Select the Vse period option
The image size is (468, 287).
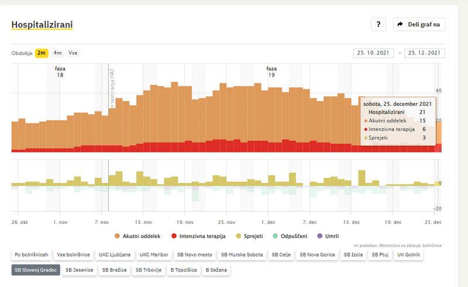[73, 53]
